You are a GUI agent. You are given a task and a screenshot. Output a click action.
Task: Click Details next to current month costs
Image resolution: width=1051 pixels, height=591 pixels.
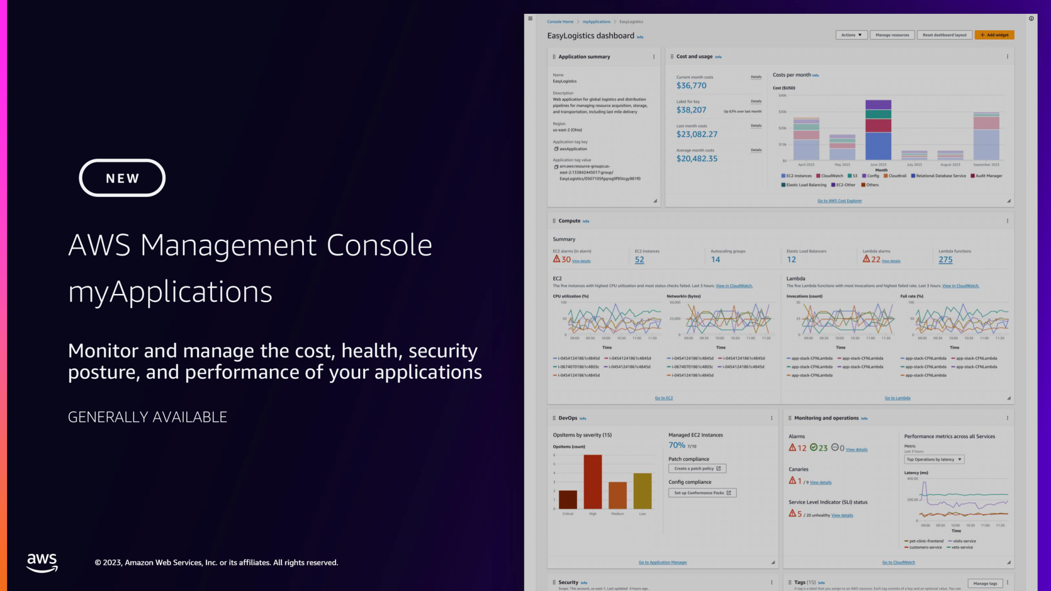756,77
